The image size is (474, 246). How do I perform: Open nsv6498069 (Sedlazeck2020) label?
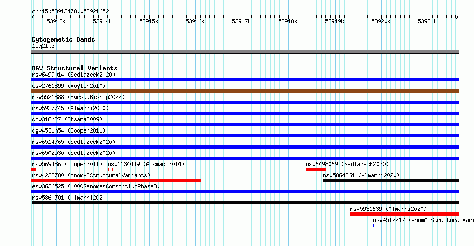pyautogui.click(x=347, y=164)
